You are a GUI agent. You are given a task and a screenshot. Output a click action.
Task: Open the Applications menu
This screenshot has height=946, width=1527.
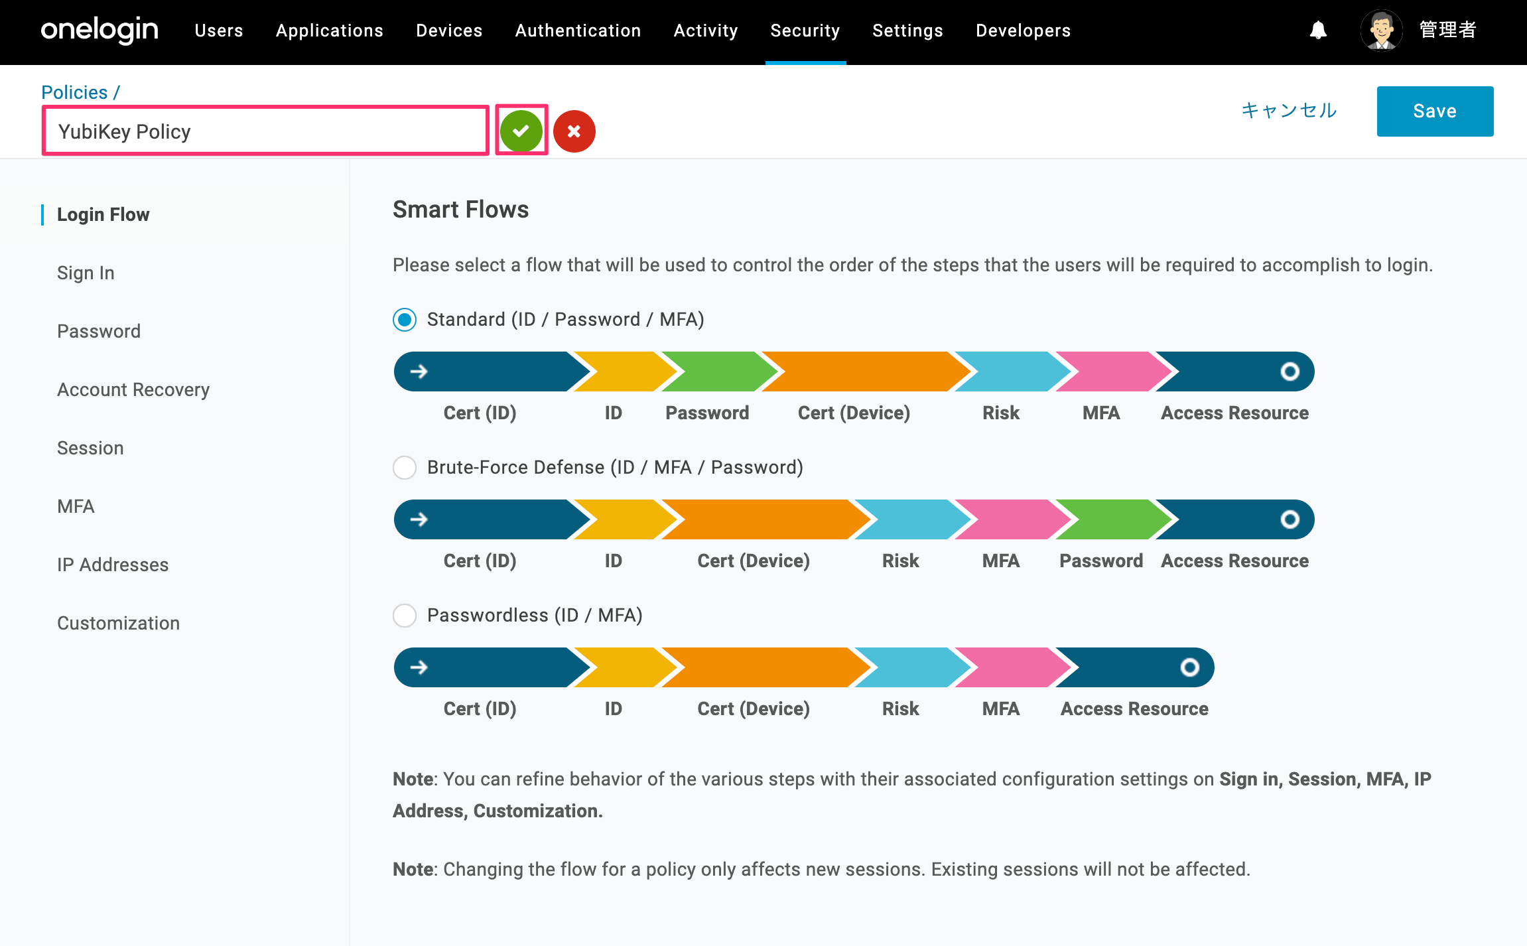click(x=330, y=31)
